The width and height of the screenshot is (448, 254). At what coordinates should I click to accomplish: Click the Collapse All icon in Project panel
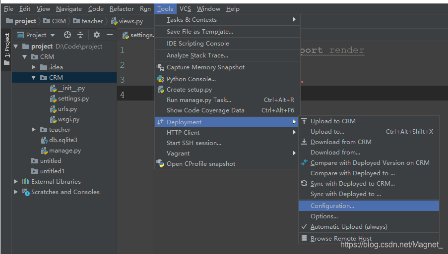pos(80,35)
